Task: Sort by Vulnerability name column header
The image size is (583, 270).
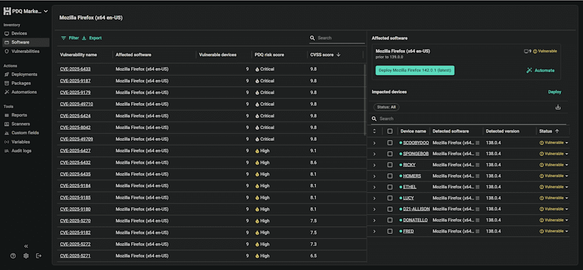Action: [x=79, y=55]
